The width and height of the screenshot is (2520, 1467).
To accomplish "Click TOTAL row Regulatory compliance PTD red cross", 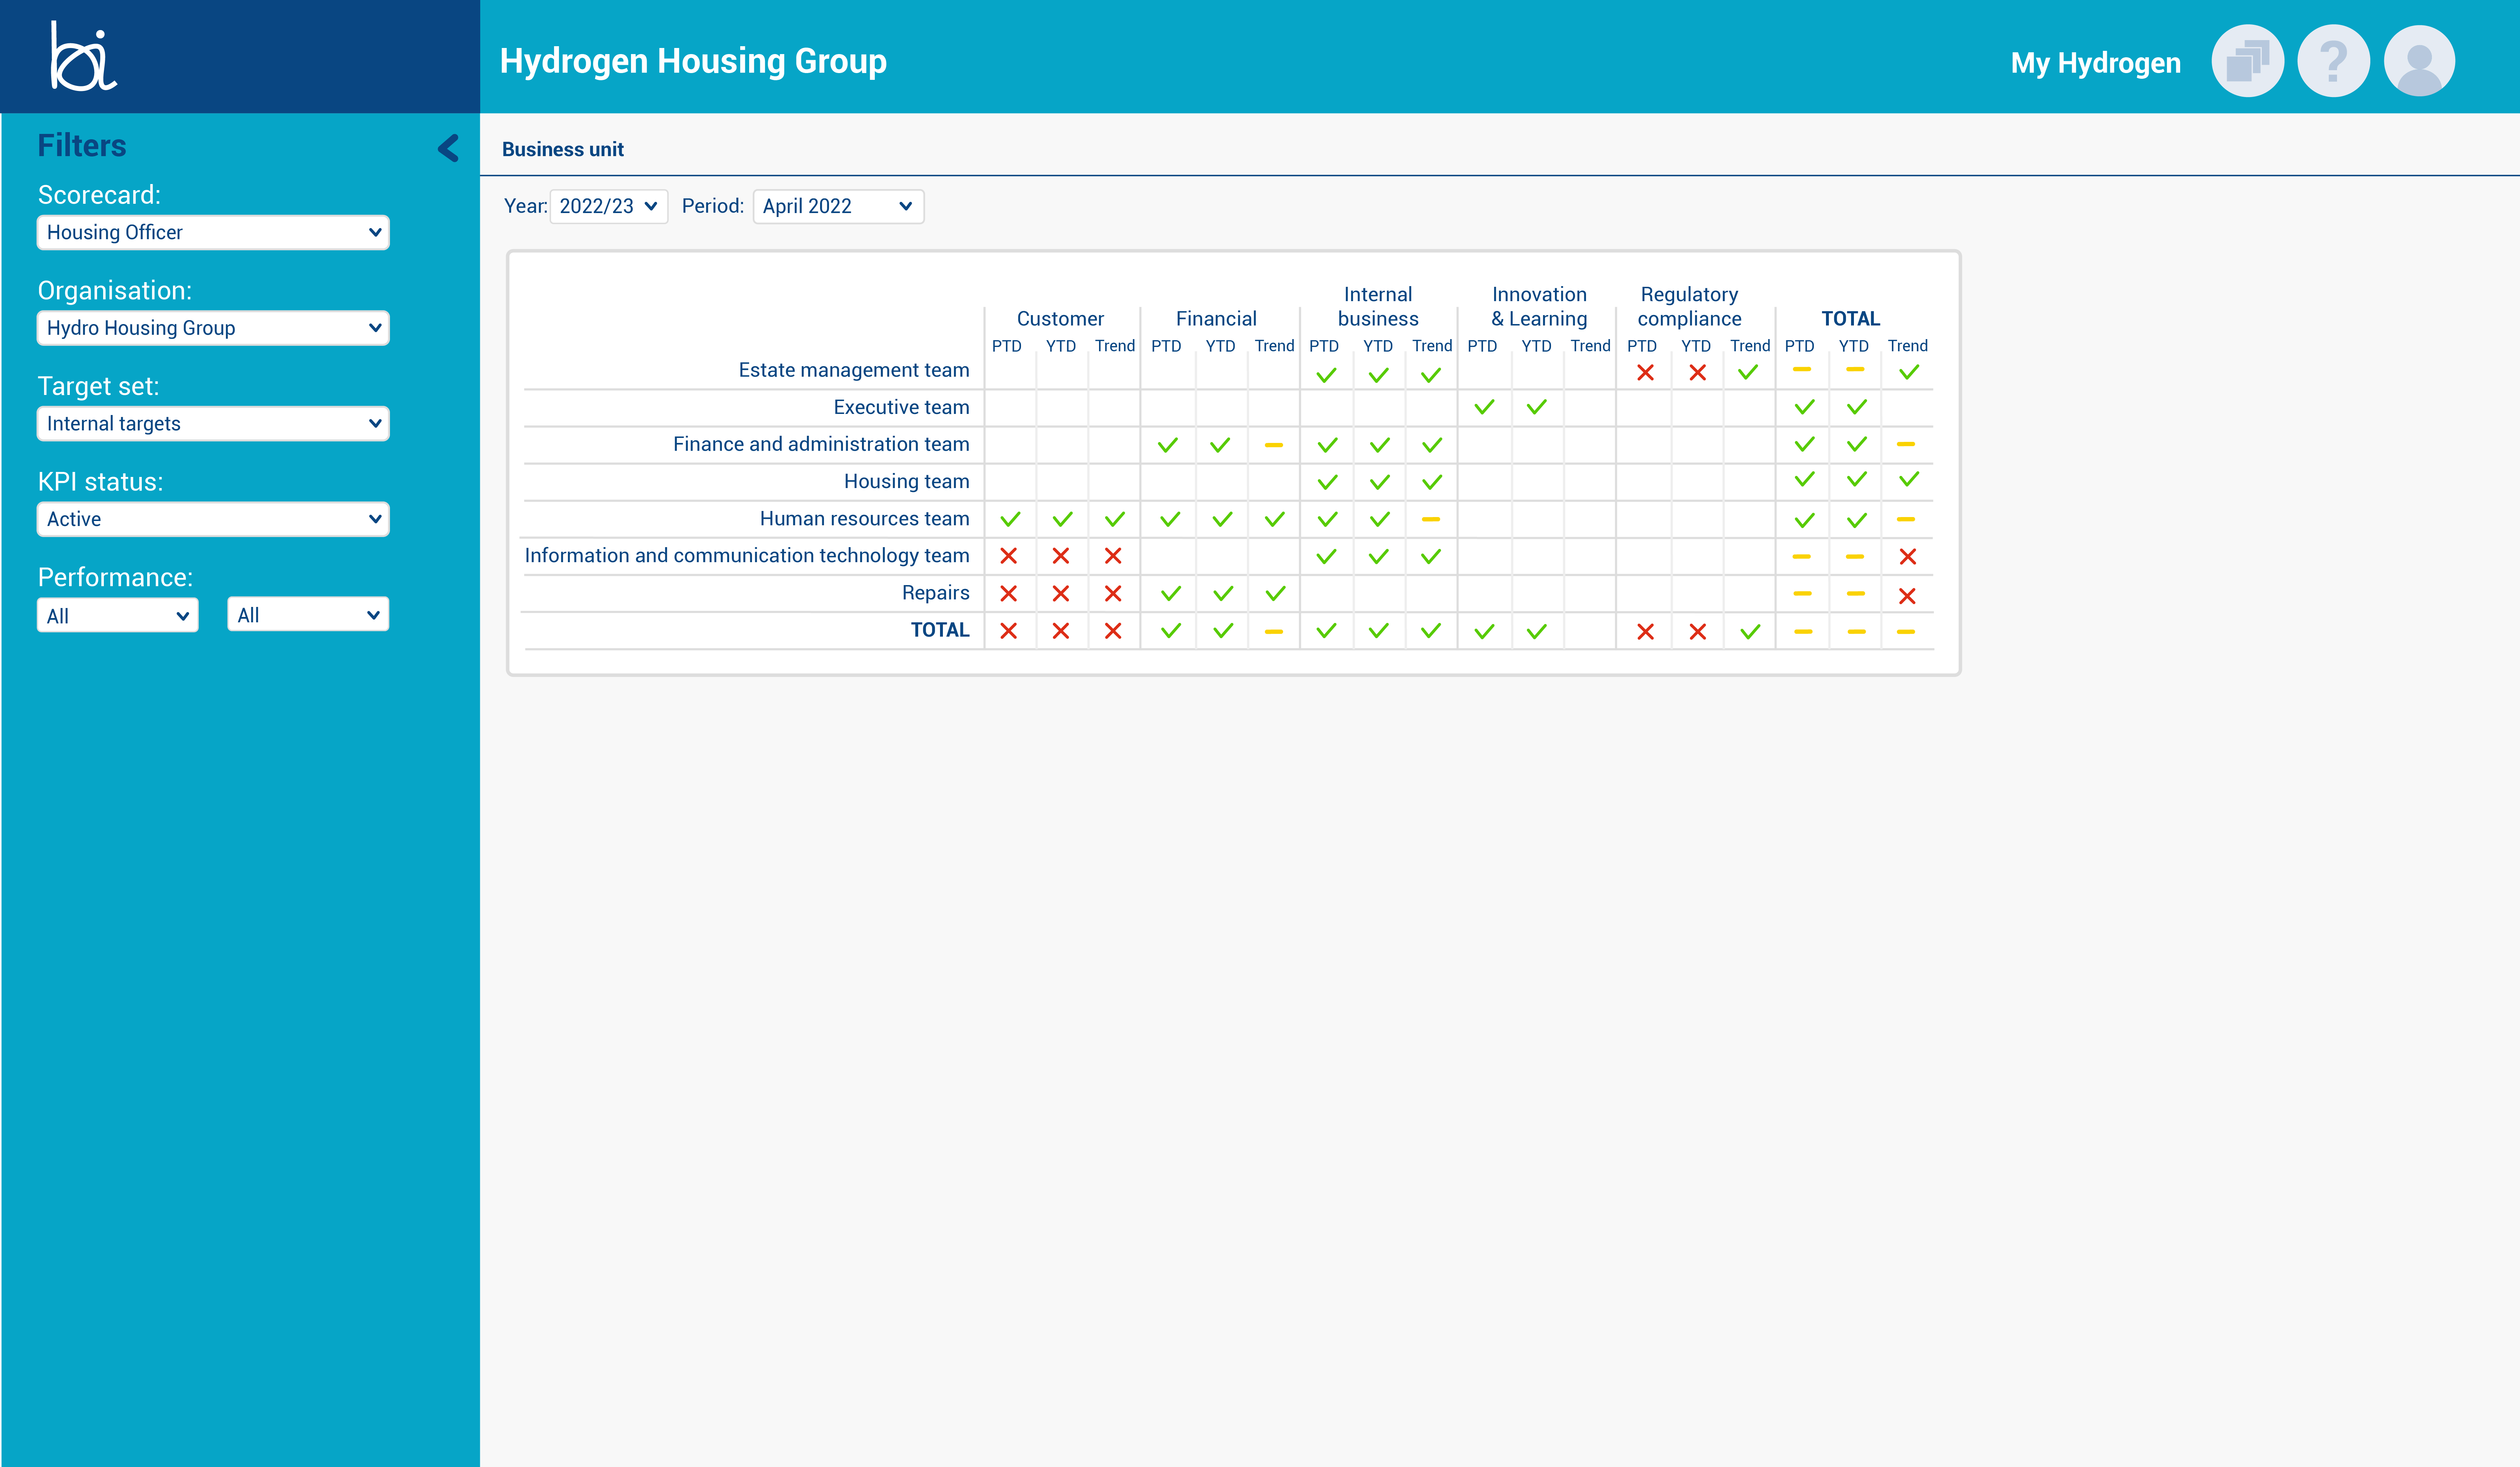I will (x=1645, y=632).
